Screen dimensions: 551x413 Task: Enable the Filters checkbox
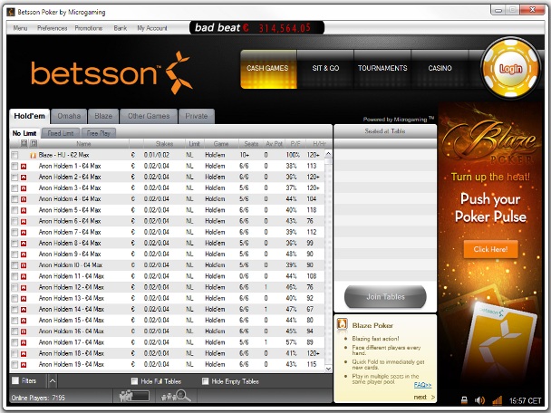pyautogui.click(x=15, y=381)
